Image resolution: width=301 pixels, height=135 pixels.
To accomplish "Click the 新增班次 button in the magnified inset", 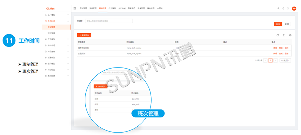I will [100, 86].
